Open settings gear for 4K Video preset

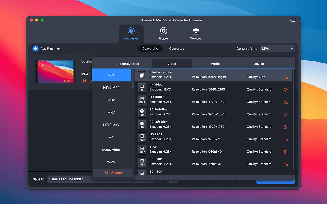coord(286,90)
